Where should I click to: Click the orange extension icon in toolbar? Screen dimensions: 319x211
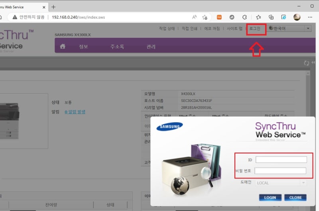tap(219, 17)
